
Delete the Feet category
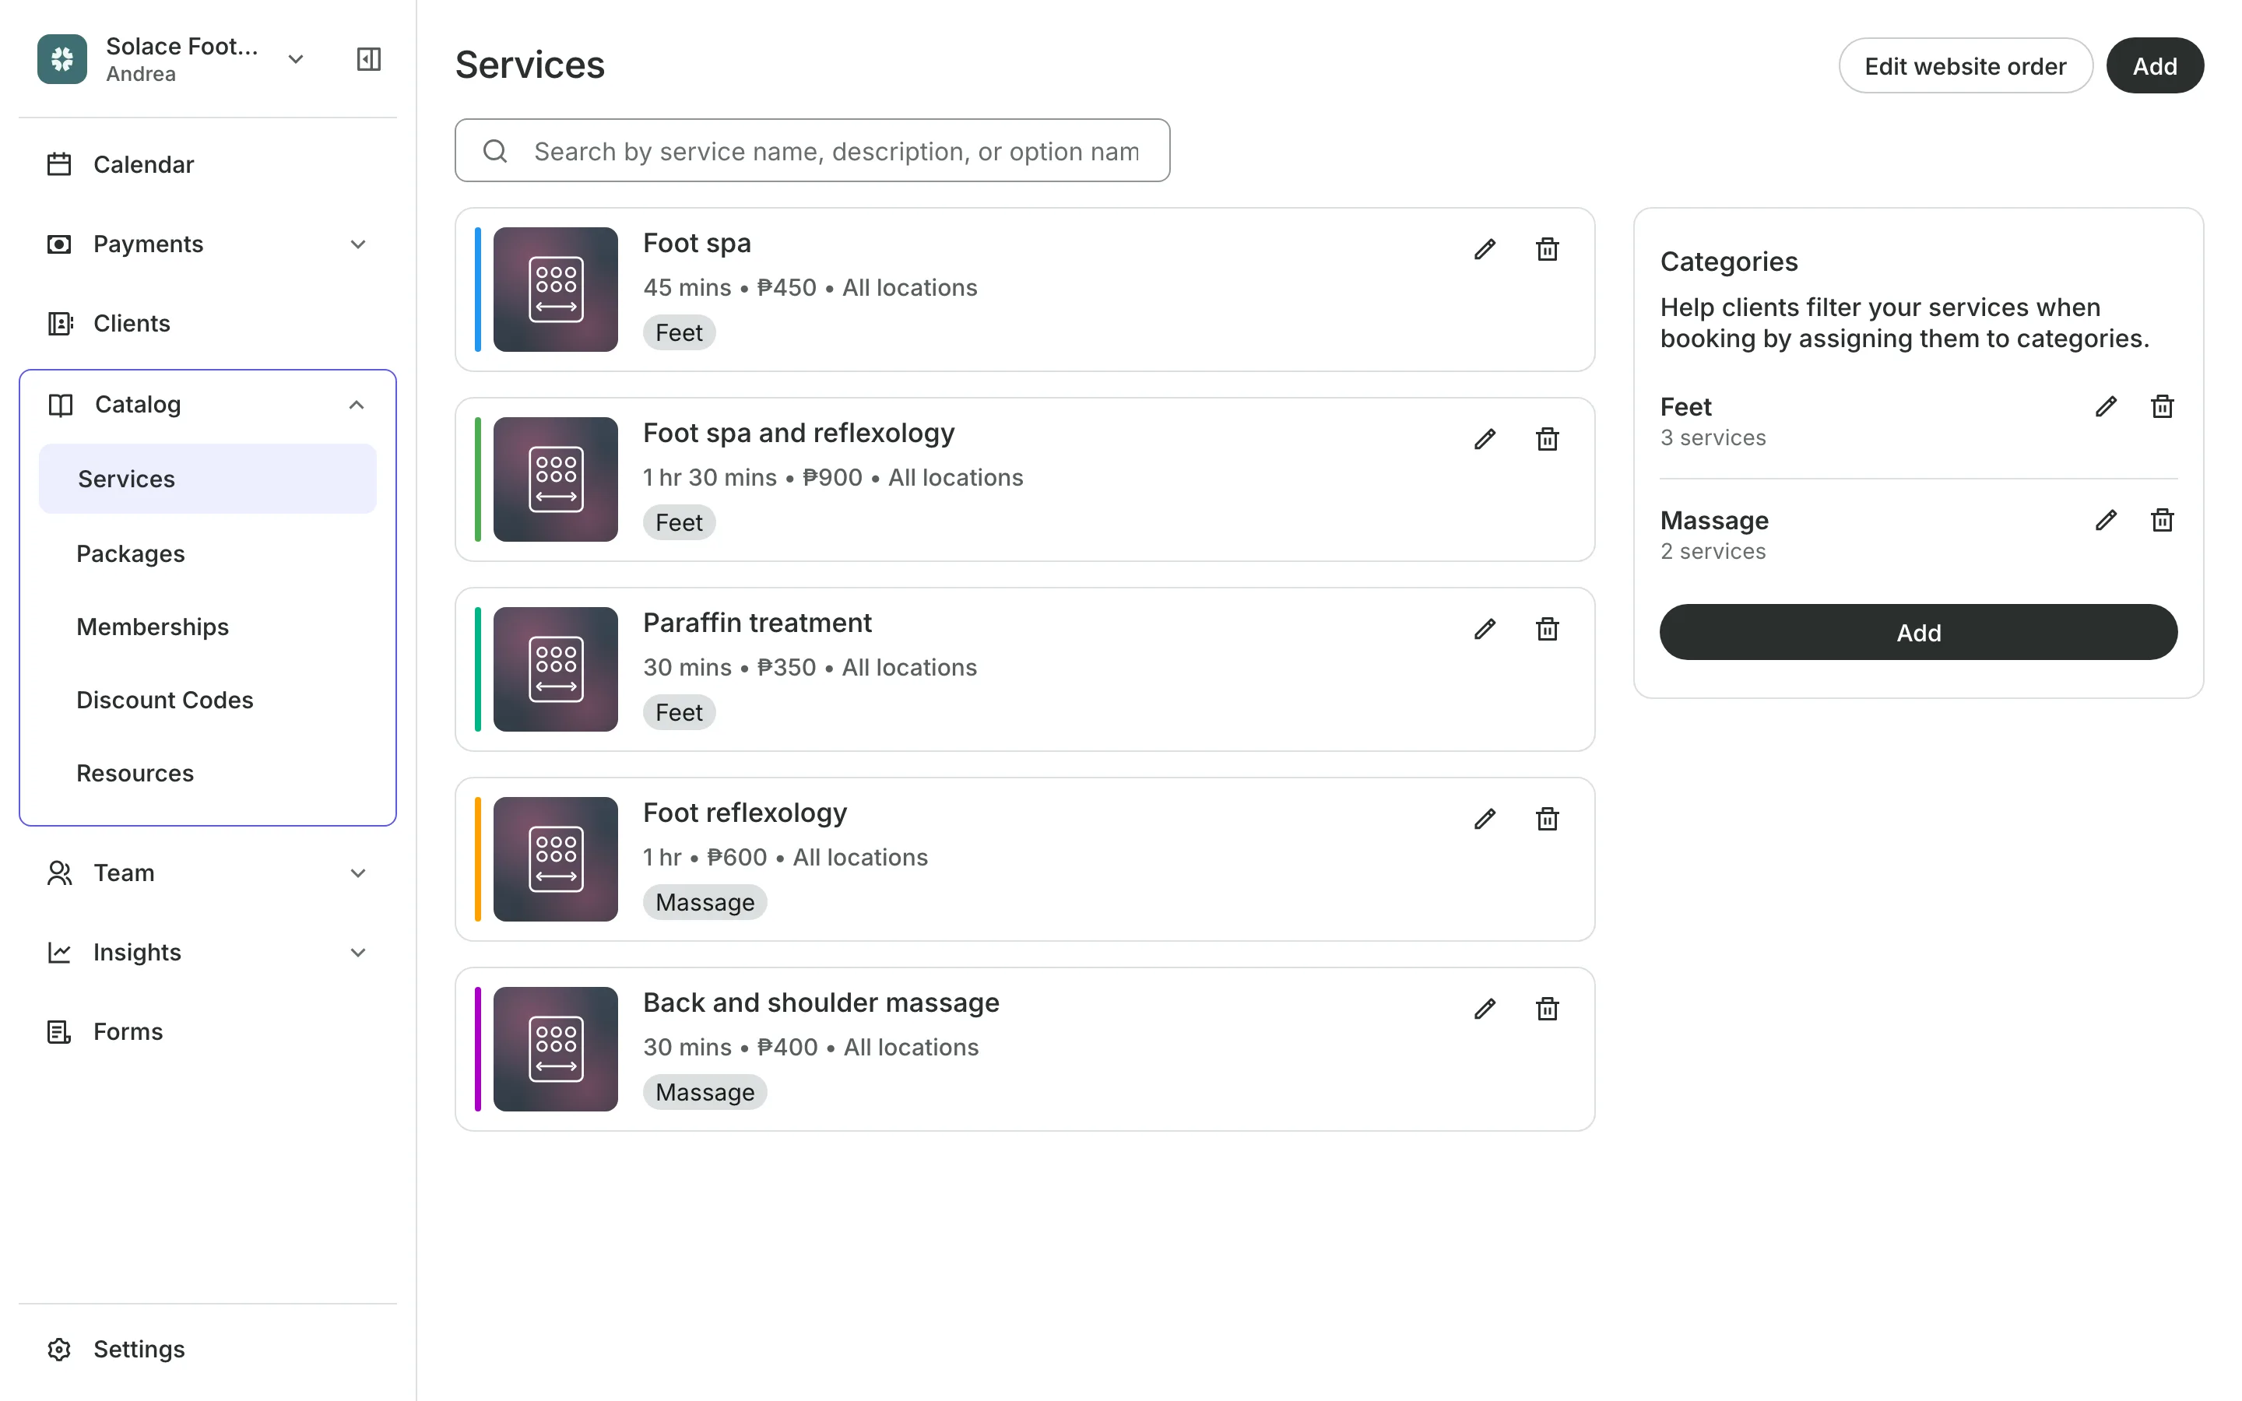click(x=2161, y=407)
